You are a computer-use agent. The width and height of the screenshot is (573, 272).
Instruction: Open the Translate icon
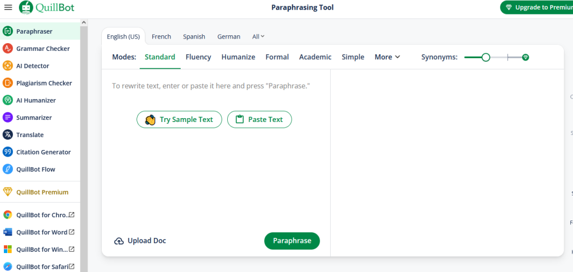(8, 134)
